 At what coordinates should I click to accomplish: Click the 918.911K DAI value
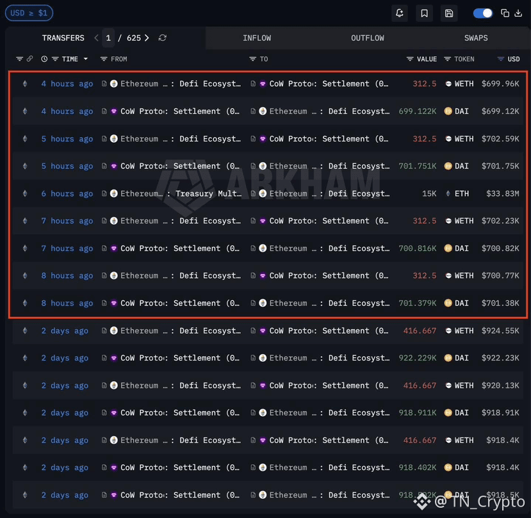coord(418,413)
